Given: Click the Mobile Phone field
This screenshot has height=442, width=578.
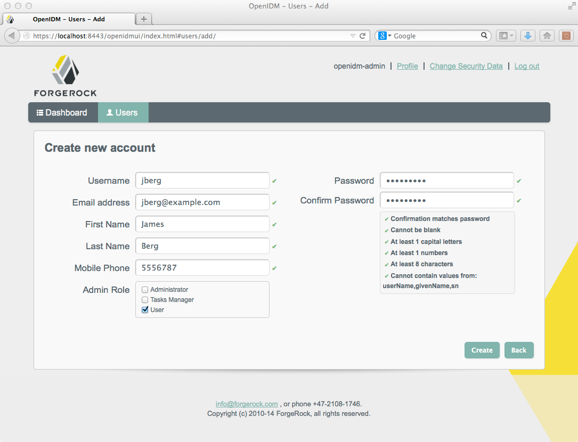Looking at the screenshot, I should (202, 268).
